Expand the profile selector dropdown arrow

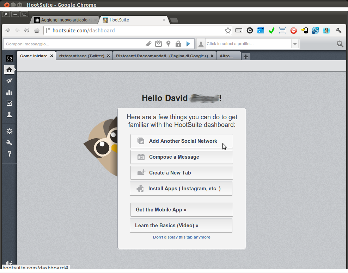(x=295, y=44)
